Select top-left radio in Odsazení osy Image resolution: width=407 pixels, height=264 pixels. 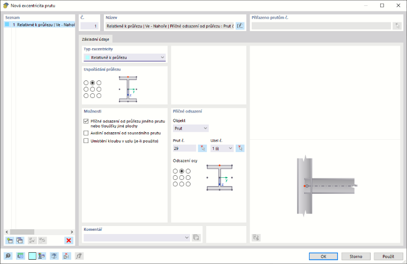(175, 171)
